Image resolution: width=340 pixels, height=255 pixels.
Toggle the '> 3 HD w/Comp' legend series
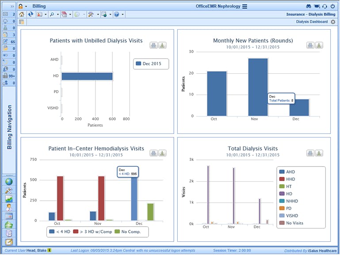[x=92, y=232]
